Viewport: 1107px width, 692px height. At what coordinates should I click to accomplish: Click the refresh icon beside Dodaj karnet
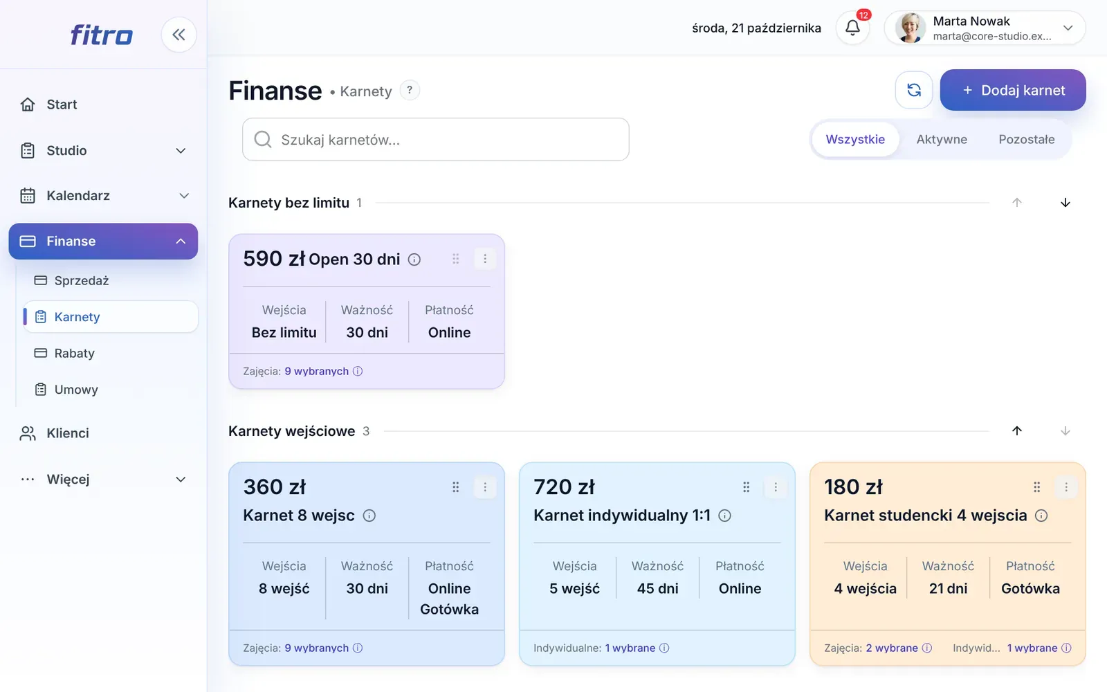coord(914,90)
